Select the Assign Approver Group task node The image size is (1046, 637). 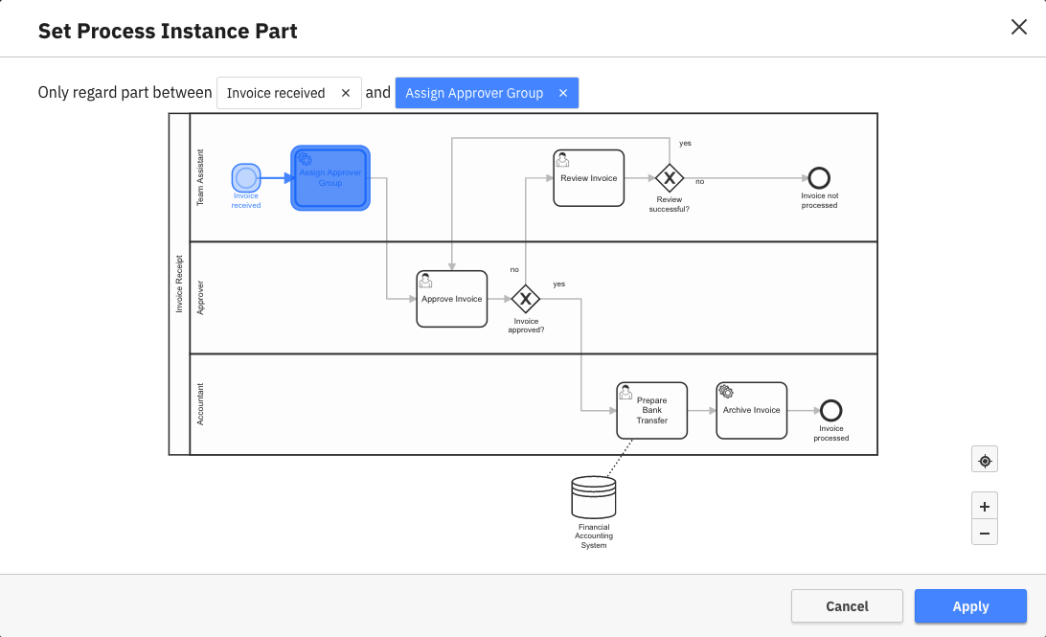coord(330,178)
